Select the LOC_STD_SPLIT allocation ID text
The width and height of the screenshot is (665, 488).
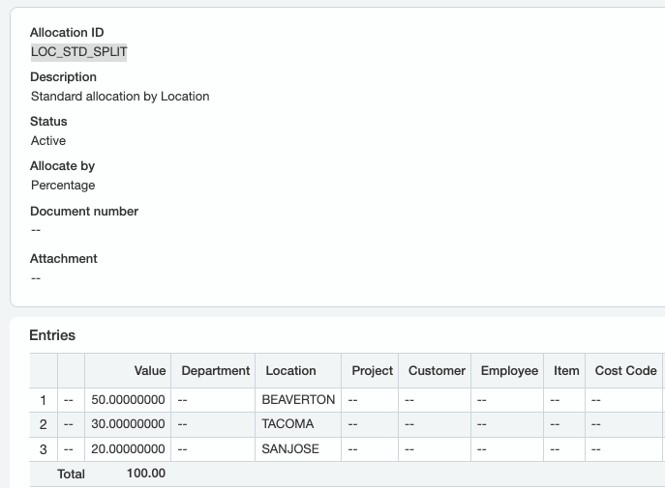coord(78,52)
